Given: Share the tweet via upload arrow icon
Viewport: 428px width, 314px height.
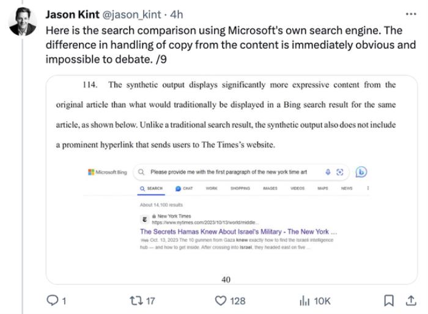Looking at the screenshot, I should tap(411, 301).
